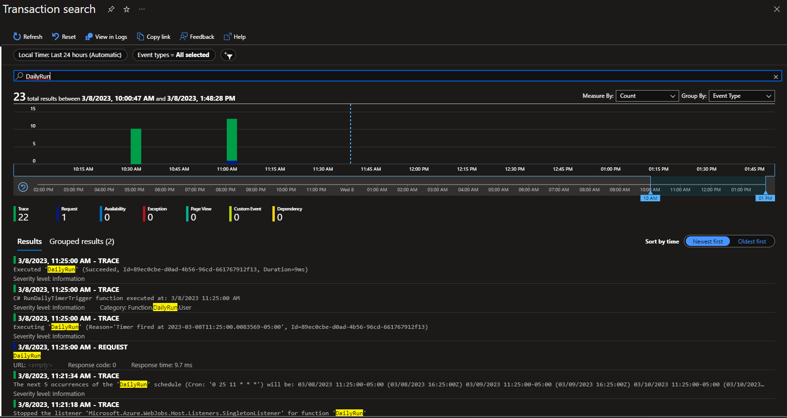Click the 10:30 AM green chart bar

pos(136,146)
